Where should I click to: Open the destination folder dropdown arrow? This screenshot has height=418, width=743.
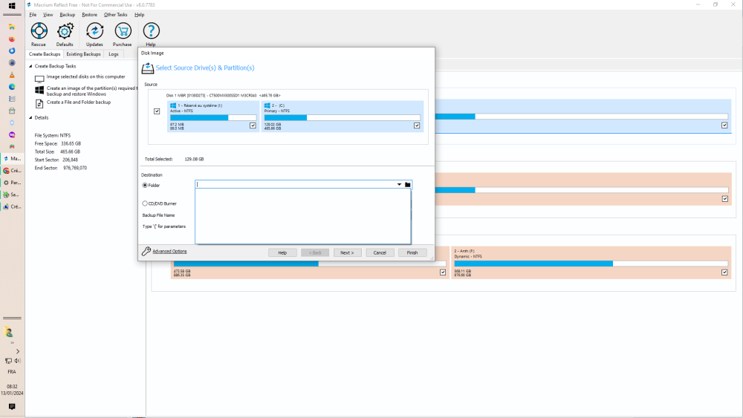point(399,185)
